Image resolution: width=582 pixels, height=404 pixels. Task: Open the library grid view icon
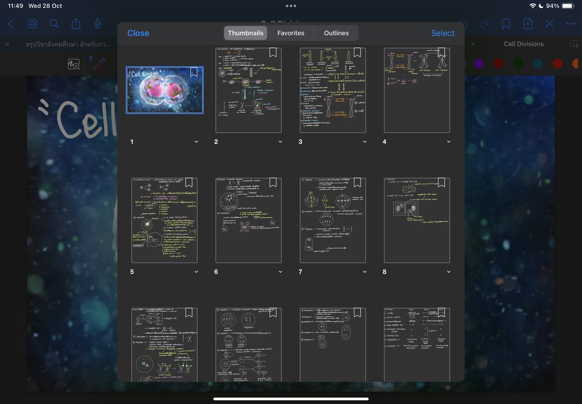point(32,24)
